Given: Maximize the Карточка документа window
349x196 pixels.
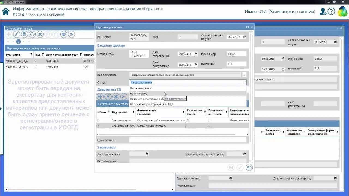Looking at the screenshot, I should tap(248, 27).
